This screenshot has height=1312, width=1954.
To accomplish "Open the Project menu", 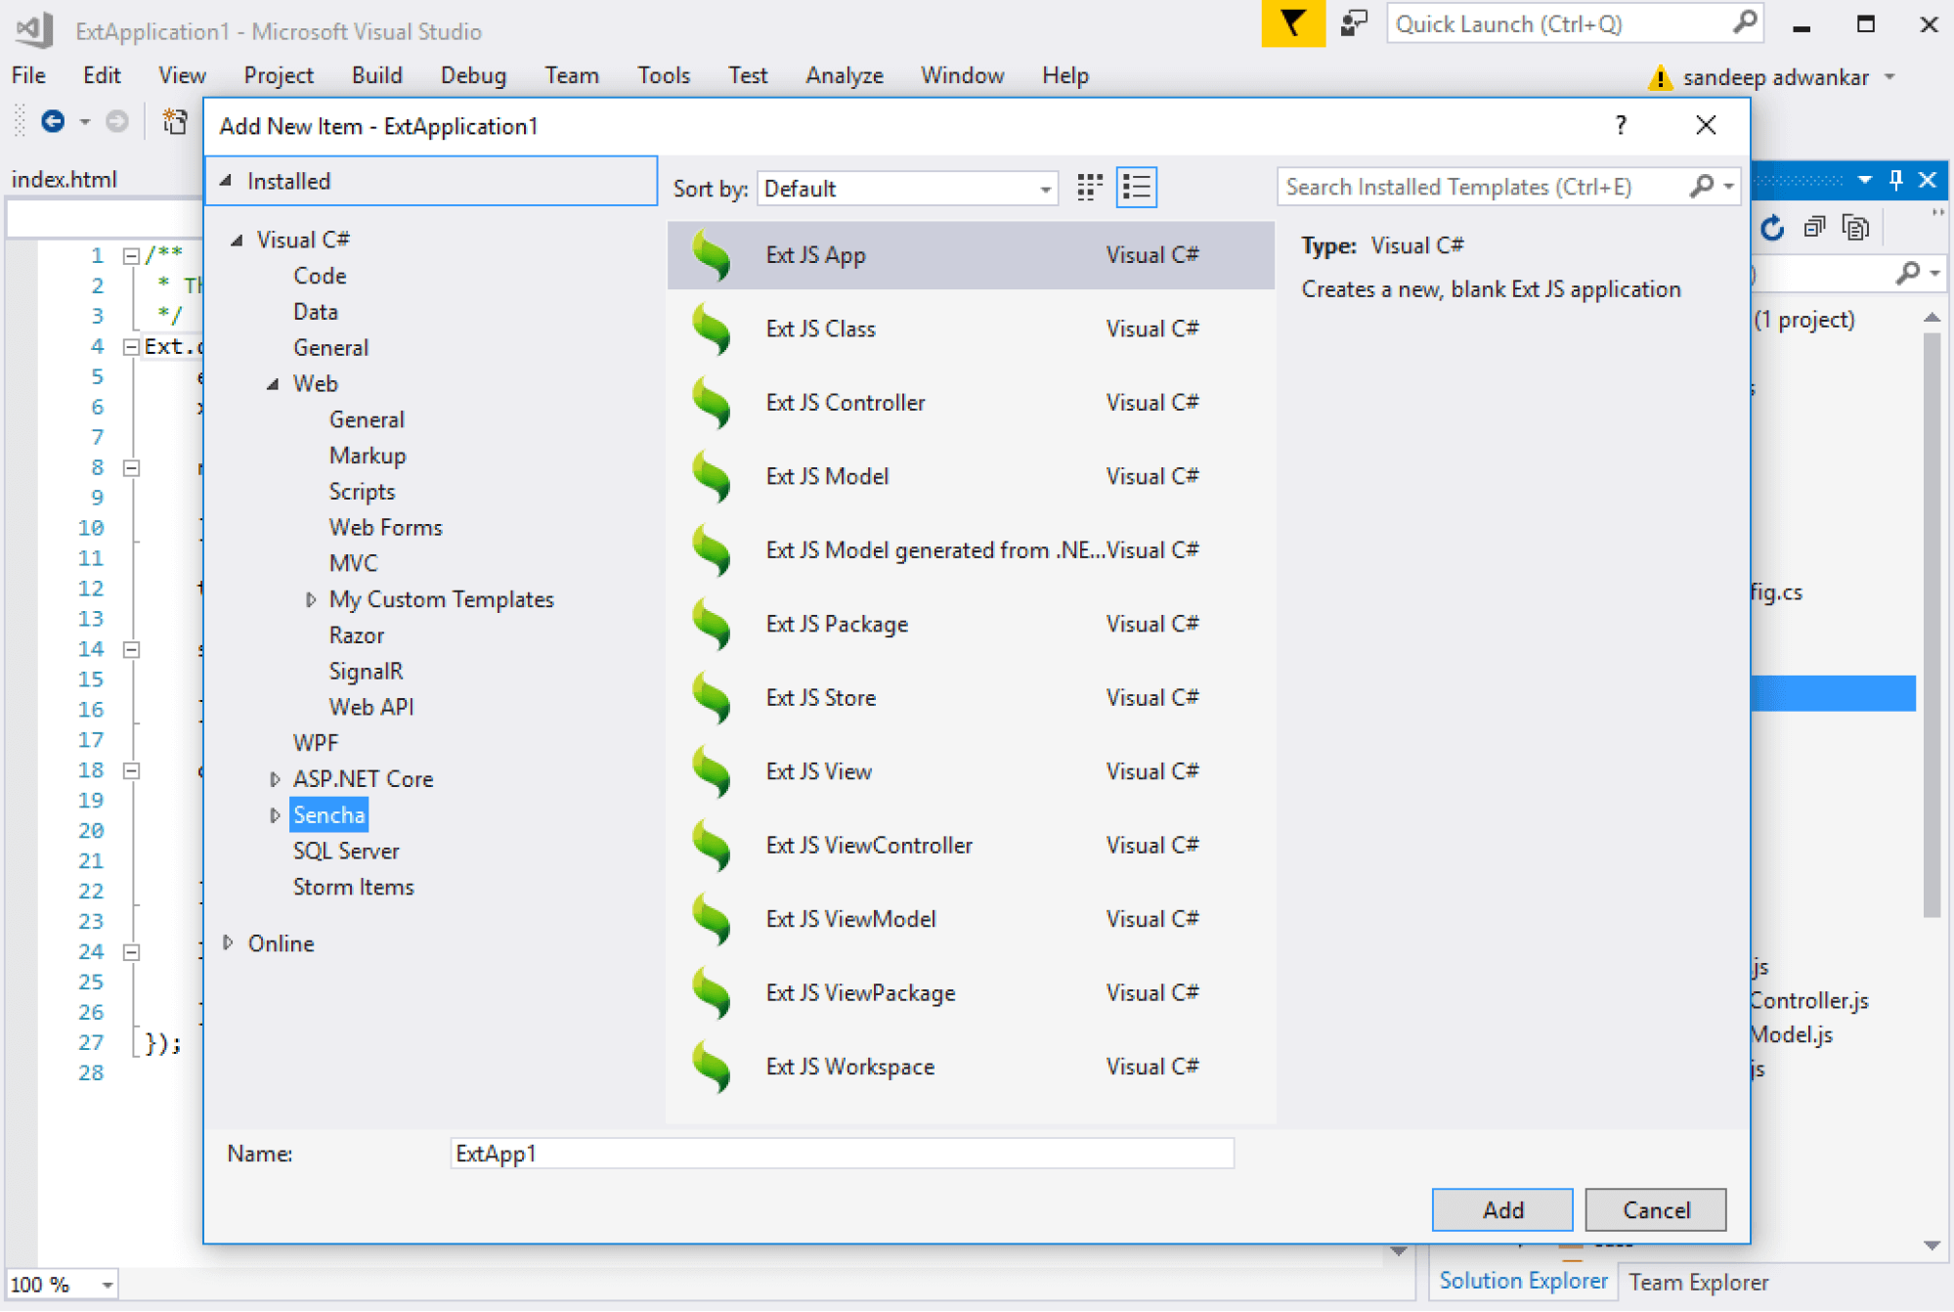I will [x=279, y=75].
